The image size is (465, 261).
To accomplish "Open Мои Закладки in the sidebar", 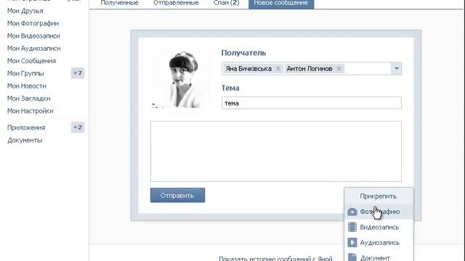I will tap(29, 99).
